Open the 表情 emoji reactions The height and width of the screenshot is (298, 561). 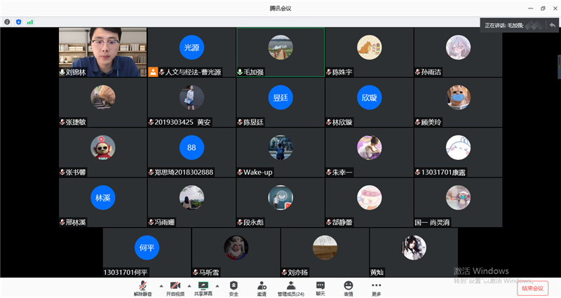coord(348,288)
